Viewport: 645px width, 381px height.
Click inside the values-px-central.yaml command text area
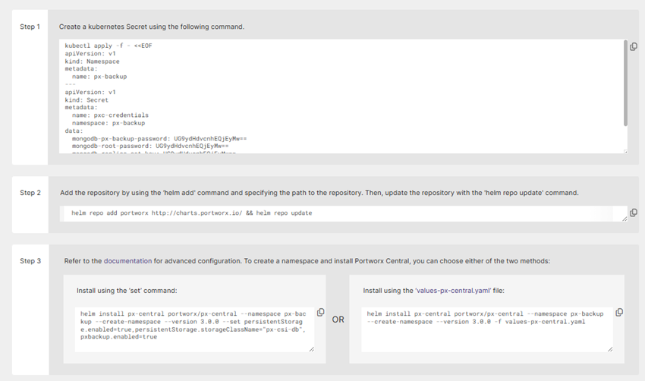[487, 329]
